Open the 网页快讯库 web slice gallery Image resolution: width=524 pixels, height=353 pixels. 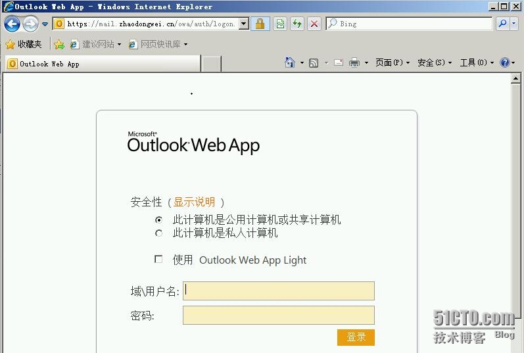158,44
